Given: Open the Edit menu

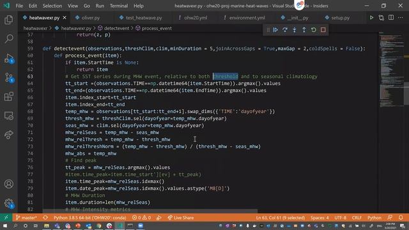Looking at the screenshot, I should 33,6.
